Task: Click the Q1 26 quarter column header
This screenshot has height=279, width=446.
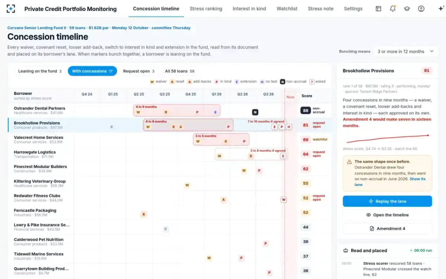Action: pyautogui.click(x=216, y=94)
